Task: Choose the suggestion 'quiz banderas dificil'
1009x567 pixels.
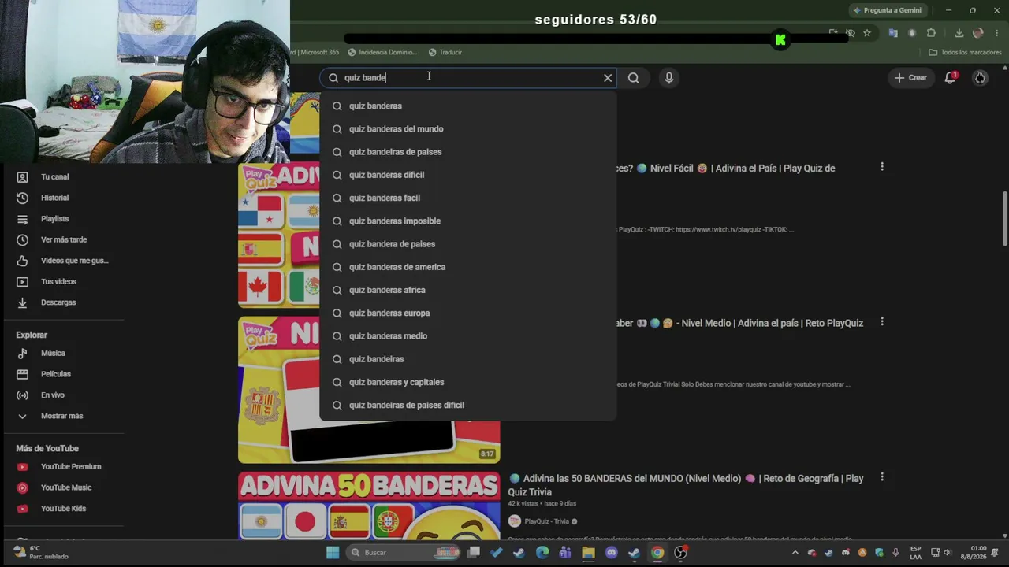Action: tap(467, 175)
